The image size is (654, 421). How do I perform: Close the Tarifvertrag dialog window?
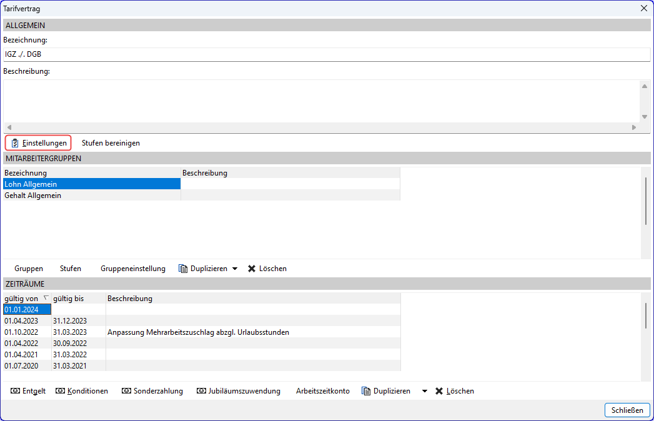click(644, 8)
